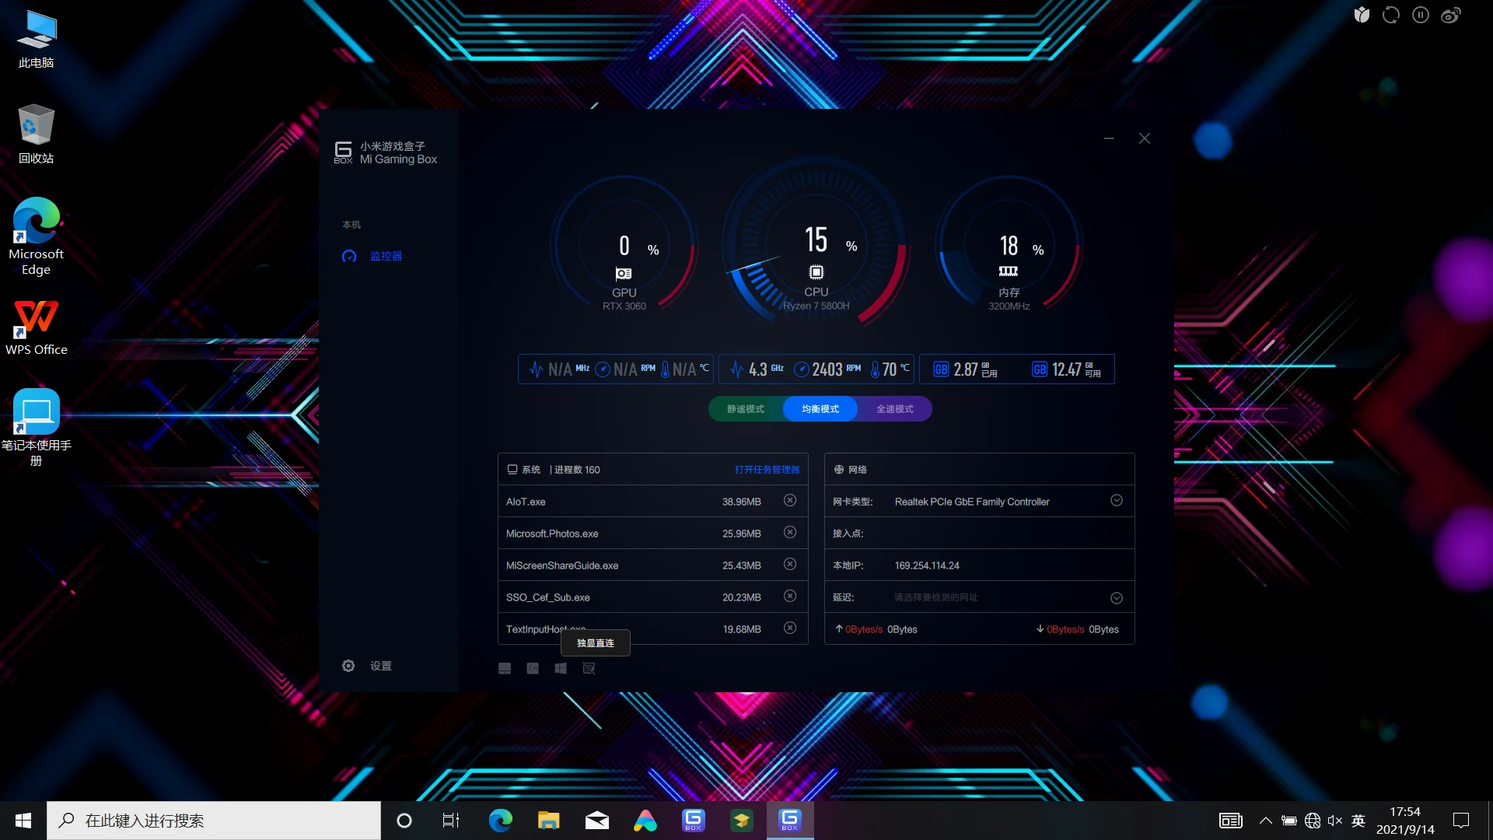Click the CPU frequency 4.3 GHz reading

point(757,369)
